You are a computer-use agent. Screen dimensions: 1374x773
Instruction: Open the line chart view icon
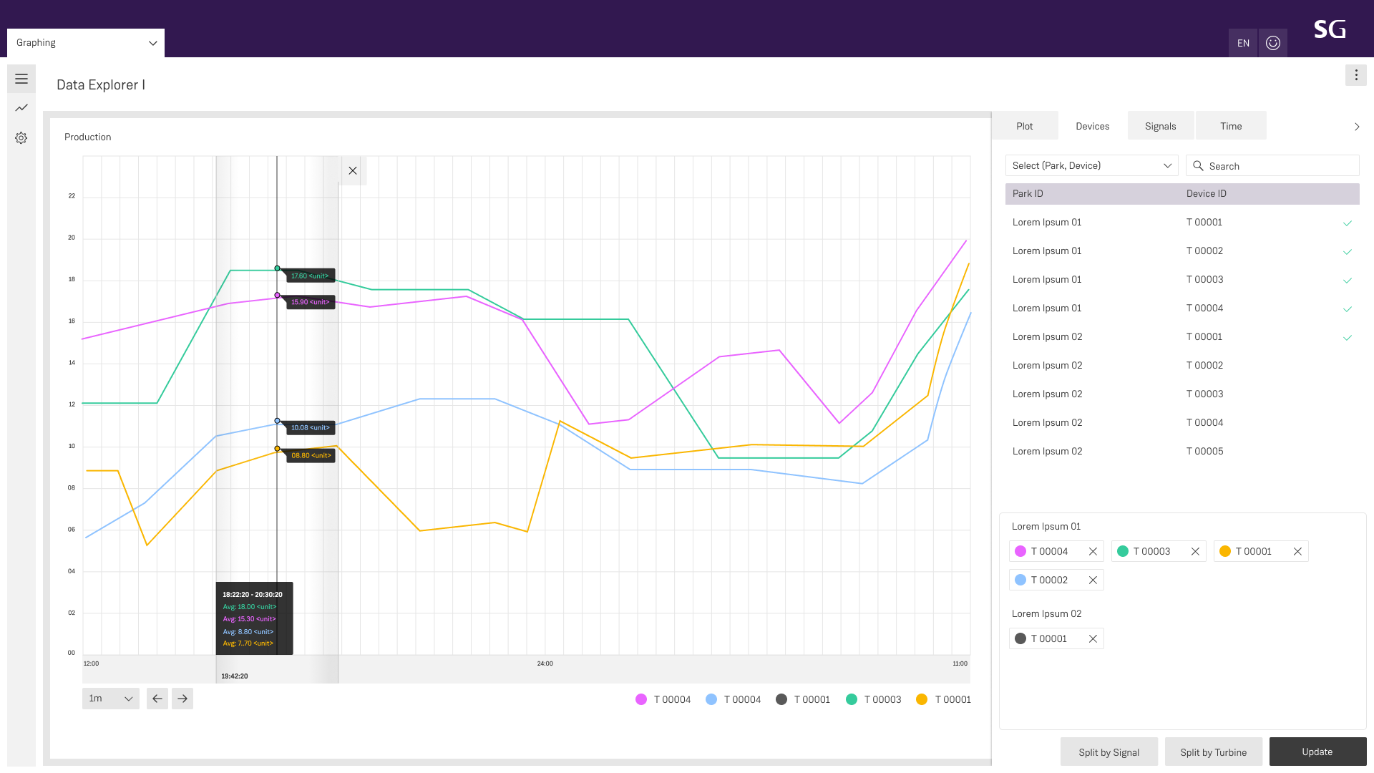21,108
